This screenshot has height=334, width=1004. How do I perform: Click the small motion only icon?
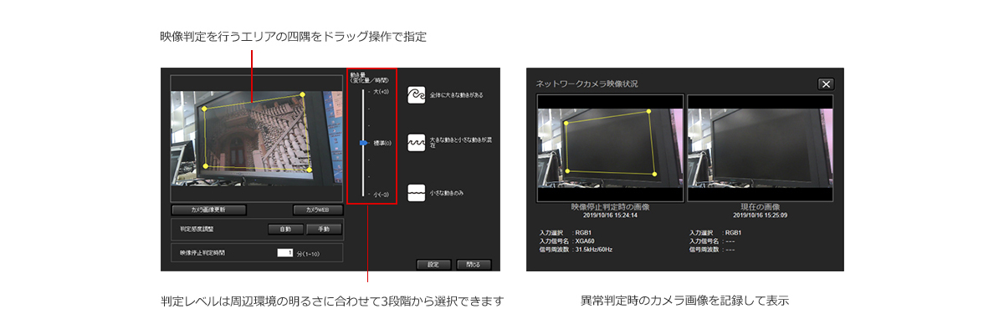(x=416, y=192)
